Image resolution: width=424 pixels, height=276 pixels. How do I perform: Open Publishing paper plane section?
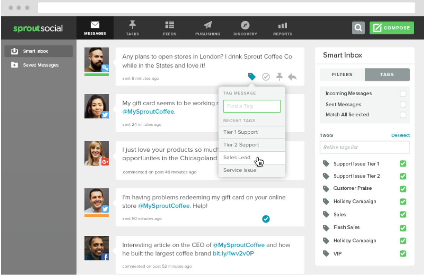tap(208, 28)
